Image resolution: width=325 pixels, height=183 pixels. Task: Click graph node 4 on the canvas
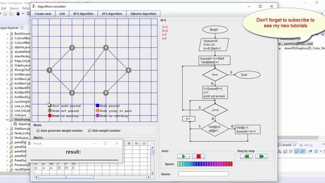click(x=106, y=47)
